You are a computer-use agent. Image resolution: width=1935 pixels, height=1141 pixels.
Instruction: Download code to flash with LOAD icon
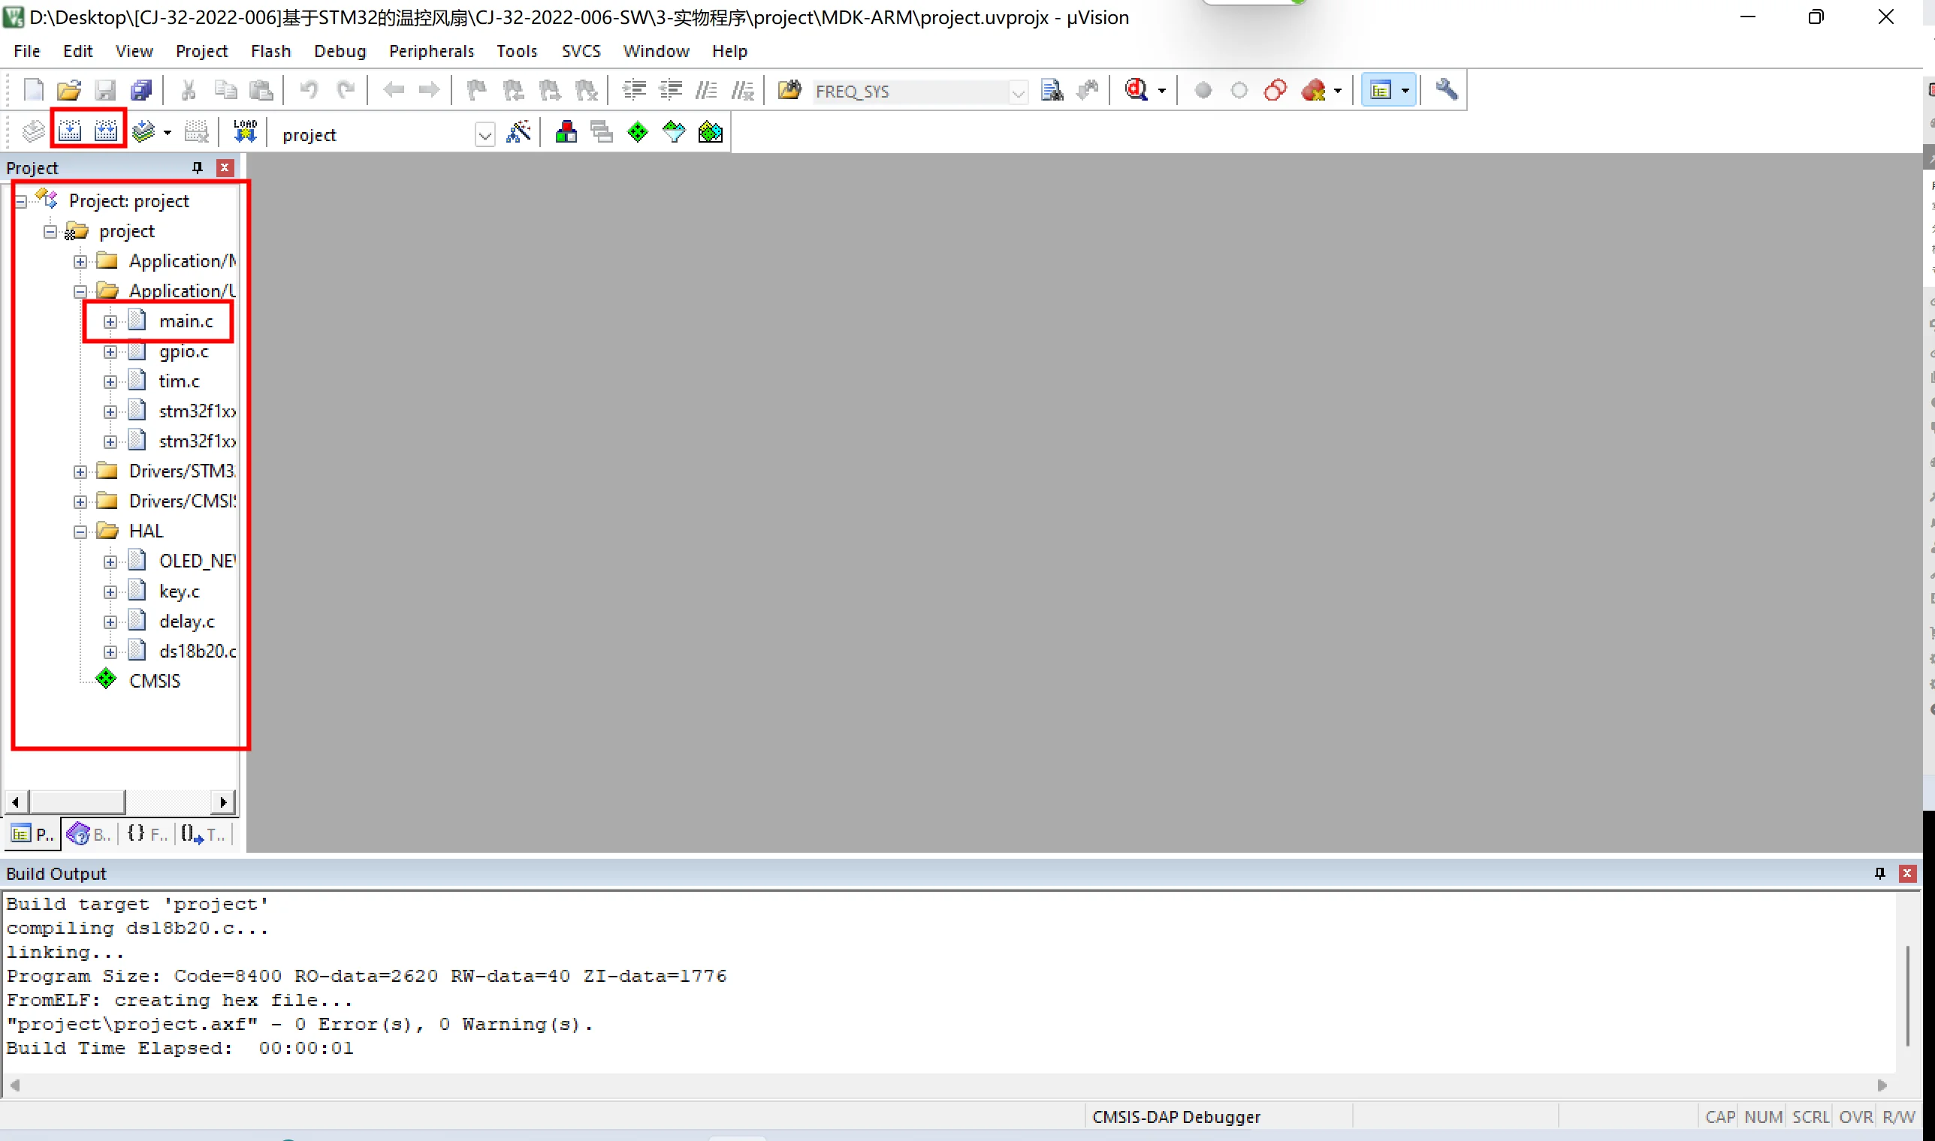tap(245, 132)
